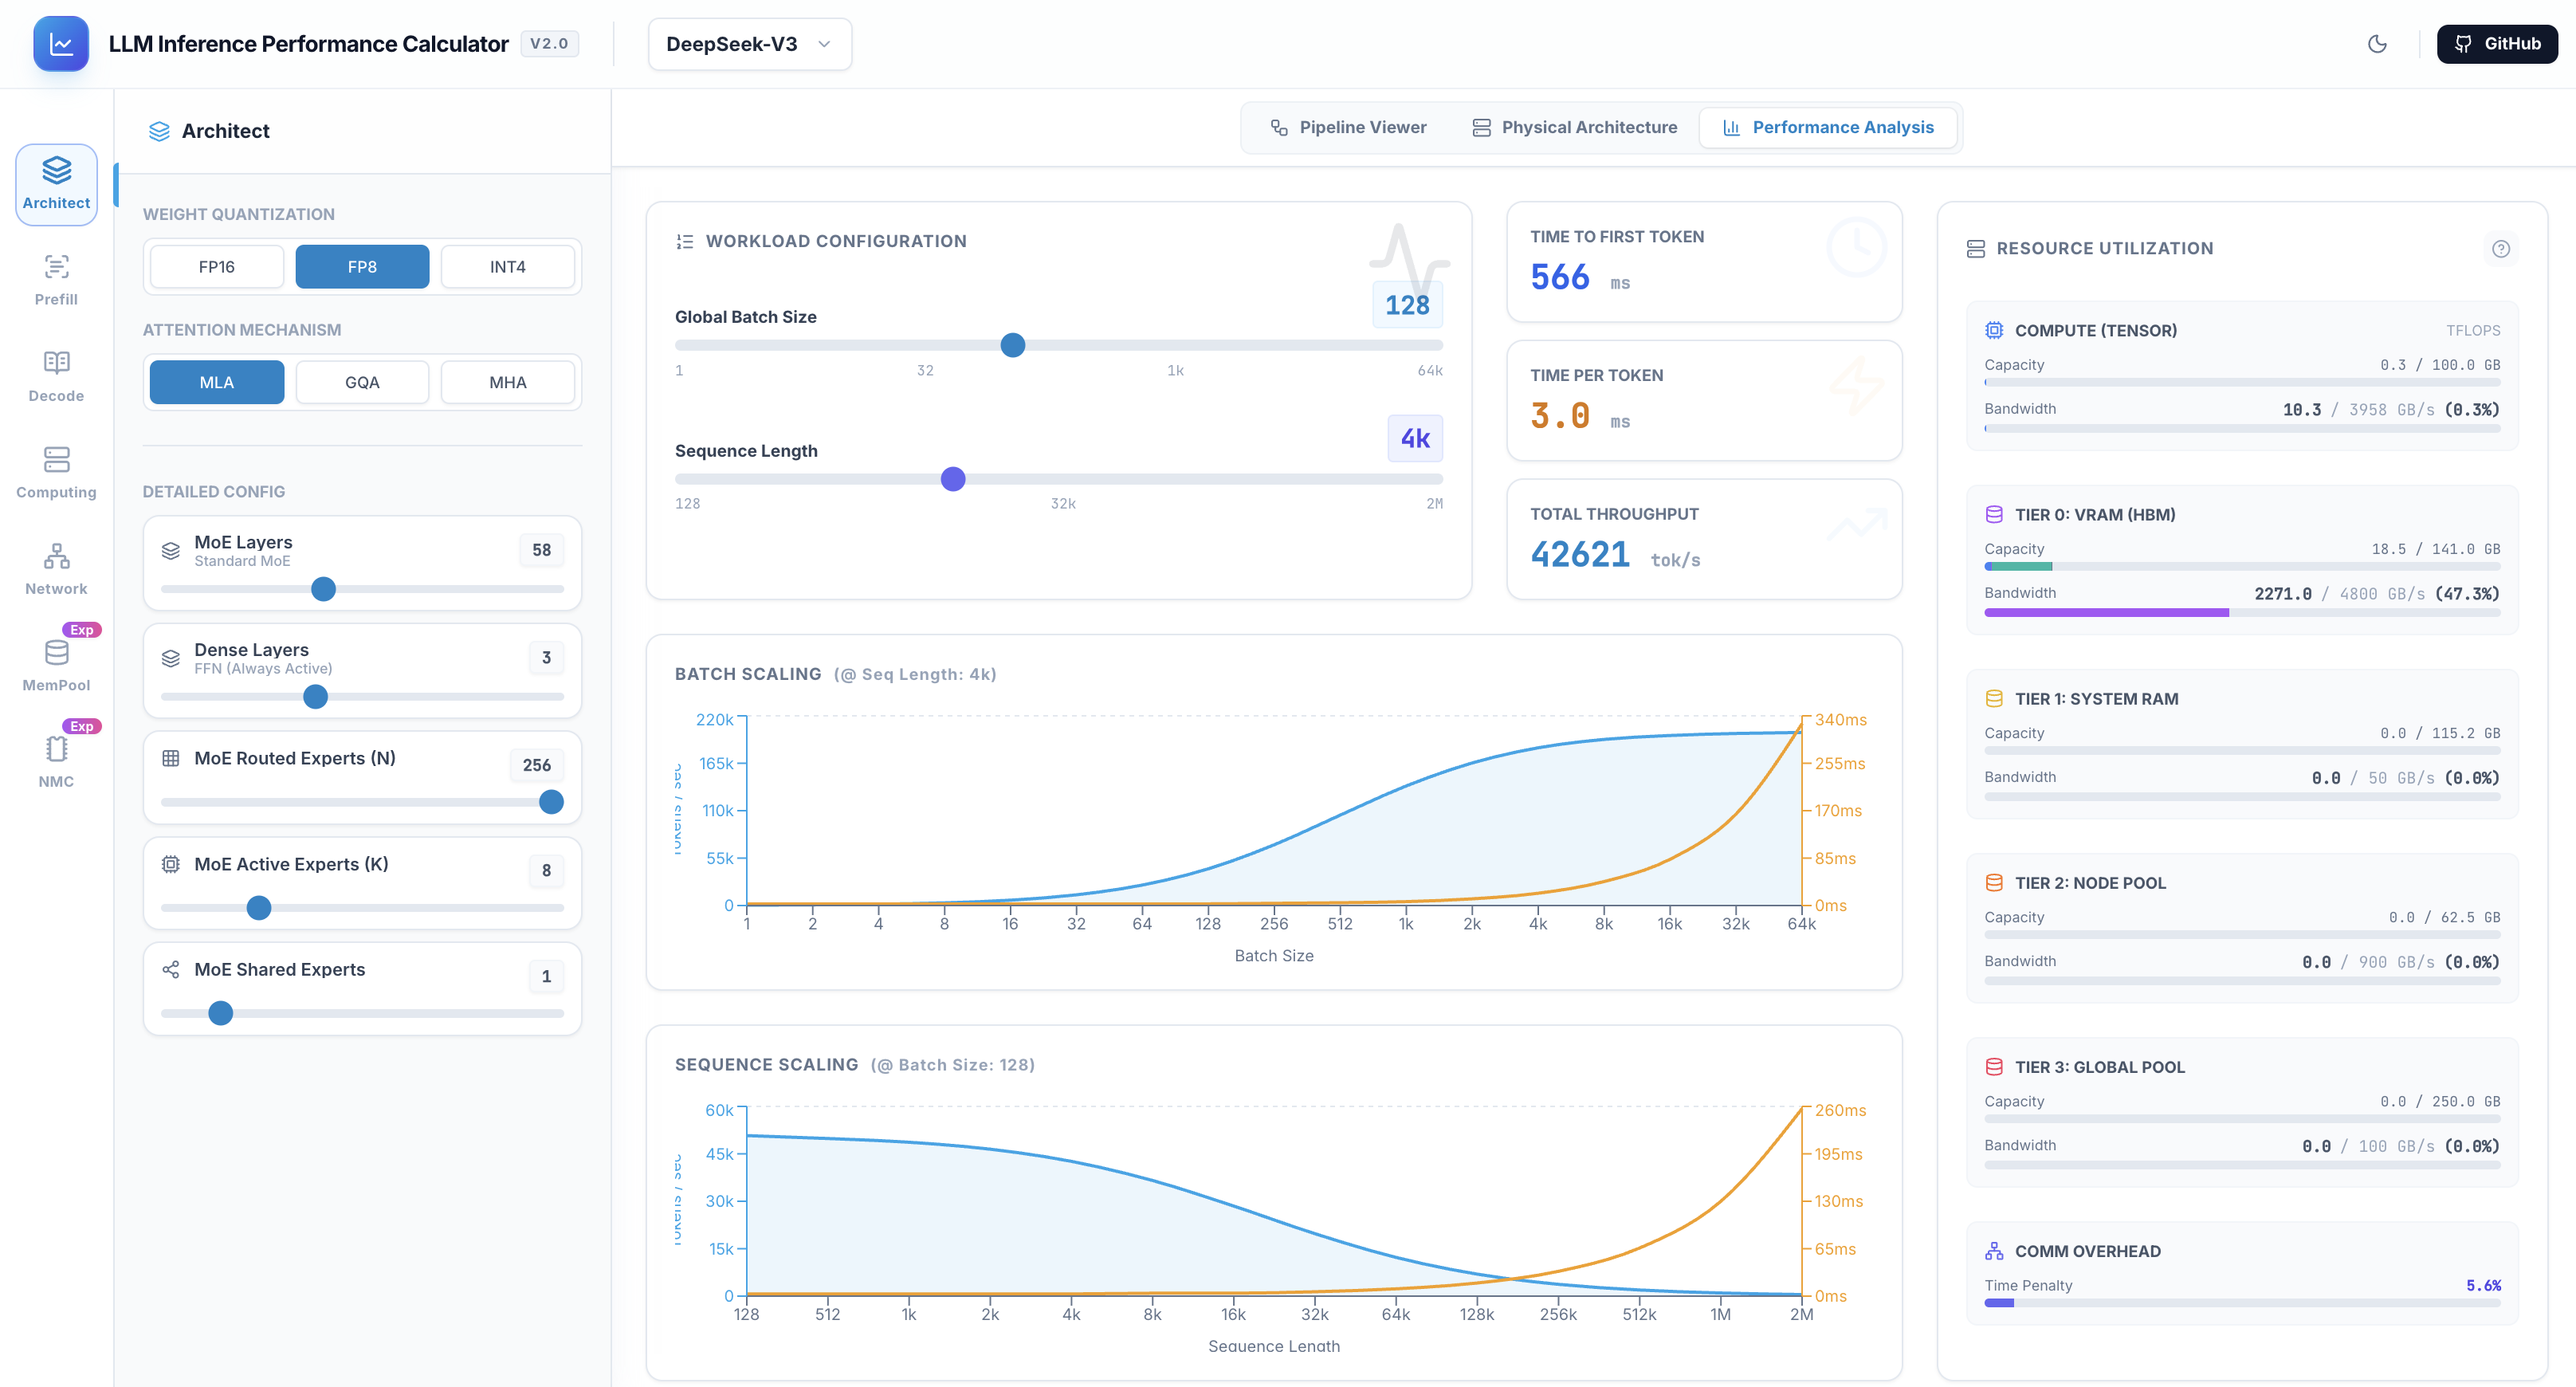Open the Prefill sidebar section
Screen dimensions: 2576x1387
pyautogui.click(x=56, y=279)
